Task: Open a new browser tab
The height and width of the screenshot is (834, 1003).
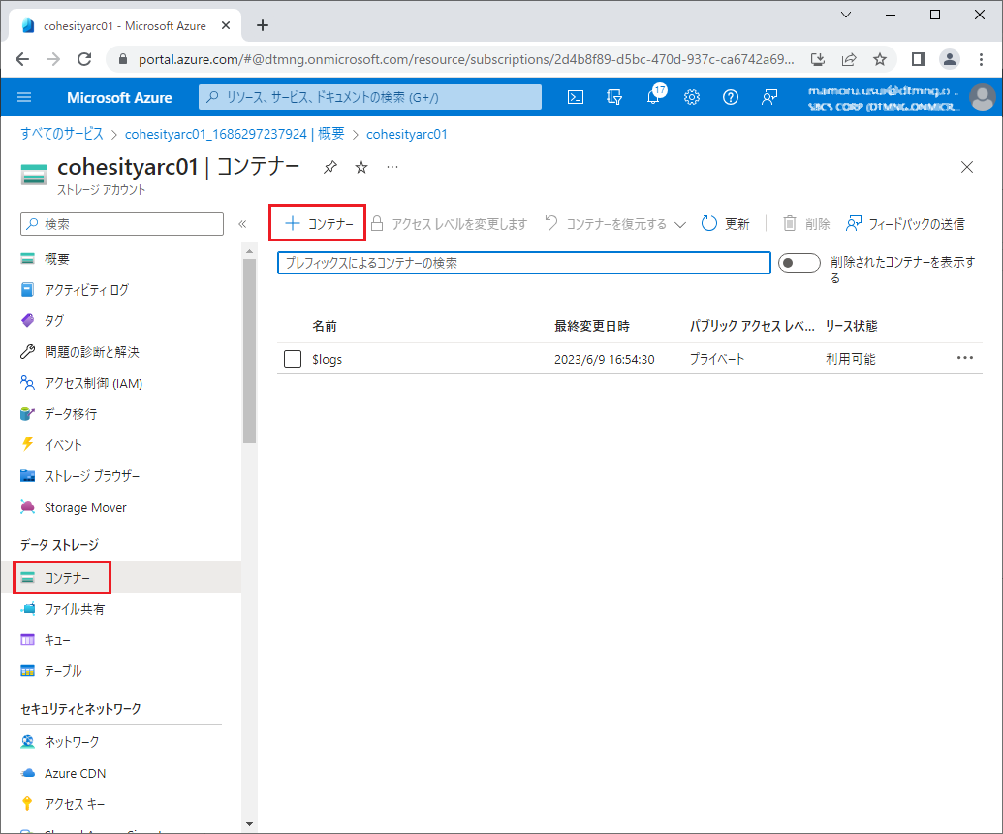Action: 263,25
